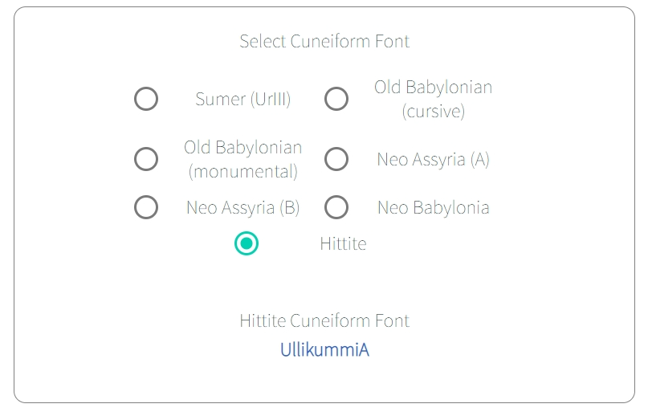This screenshot has width=648, height=412.
Task: Click the '(cursive)' line of text
Action: [433, 111]
